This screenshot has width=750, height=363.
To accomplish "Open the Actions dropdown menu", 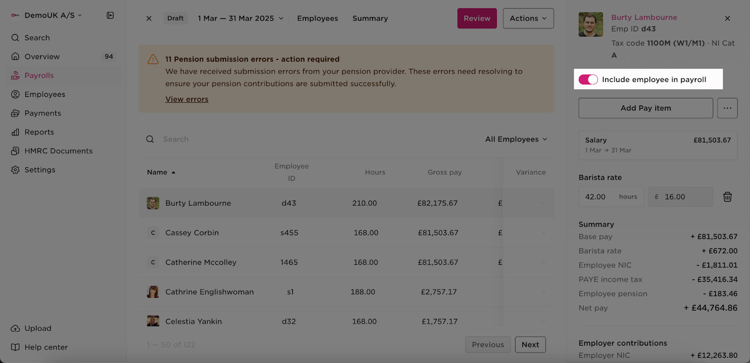I will 528,18.
